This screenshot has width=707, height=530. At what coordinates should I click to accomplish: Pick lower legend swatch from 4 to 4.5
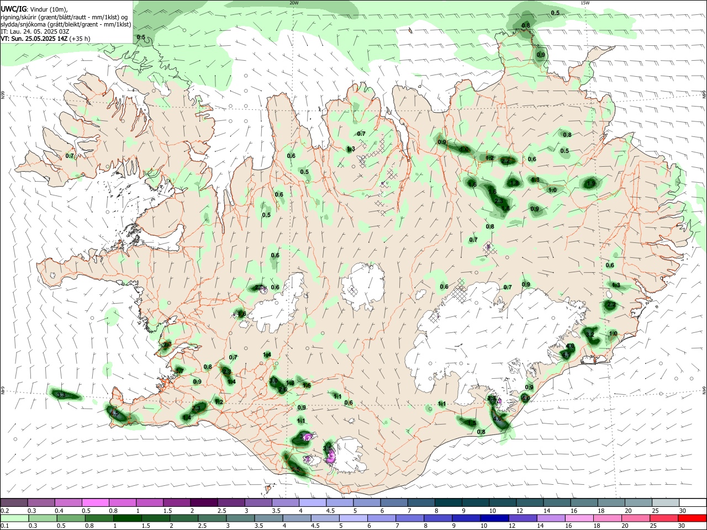(x=297, y=518)
